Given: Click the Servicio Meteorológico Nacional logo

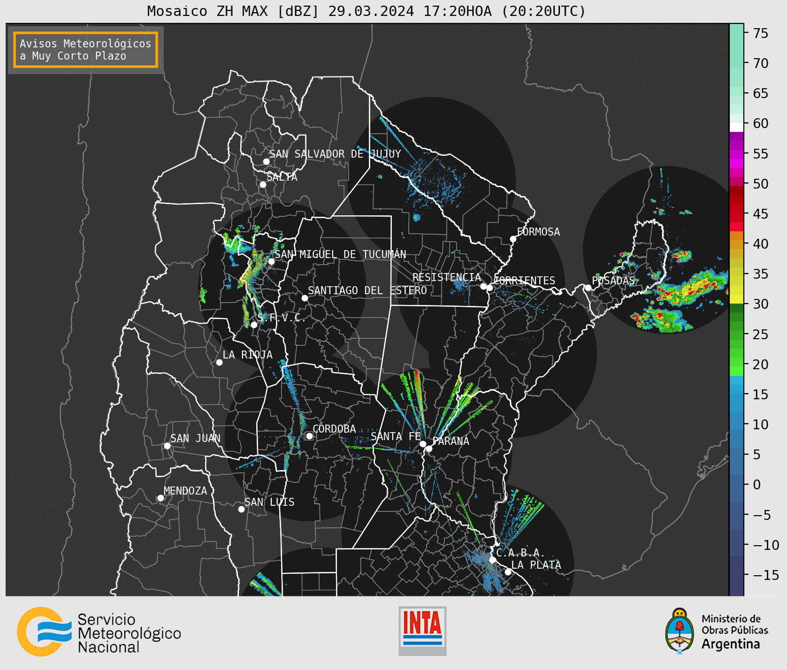Looking at the screenshot, I should (x=99, y=632).
